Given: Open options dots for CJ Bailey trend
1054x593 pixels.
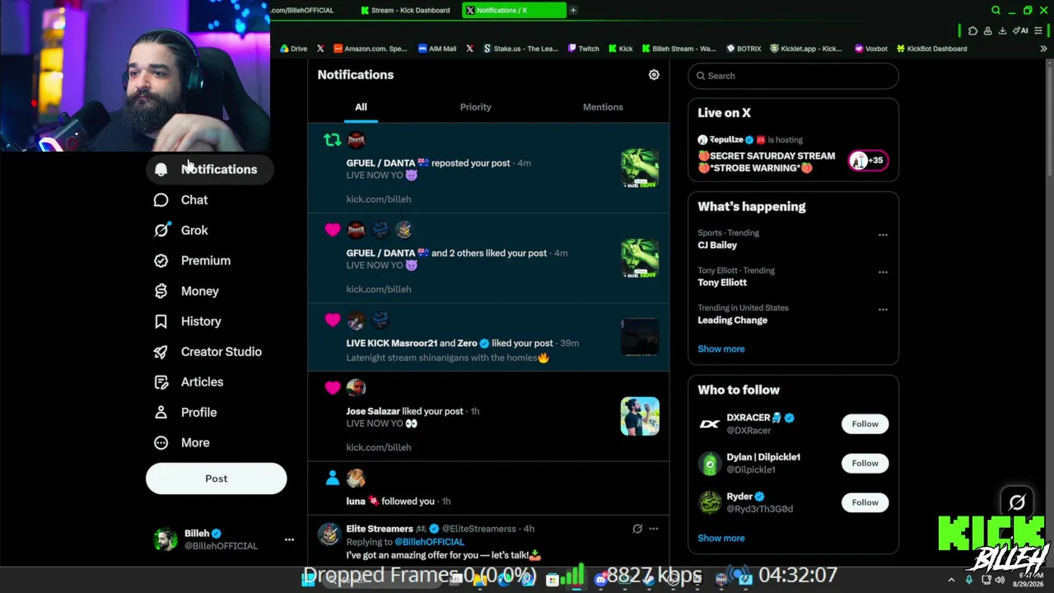Looking at the screenshot, I should [x=883, y=235].
